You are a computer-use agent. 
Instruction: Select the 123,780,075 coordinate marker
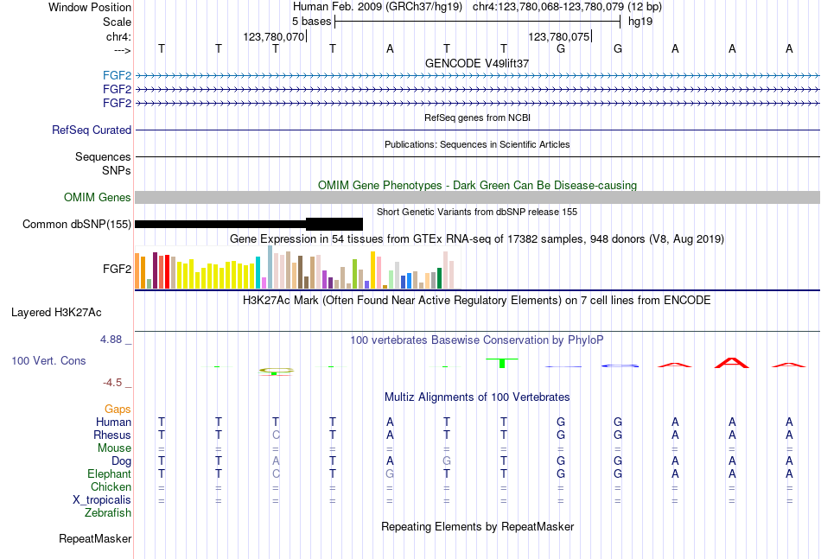pyautogui.click(x=558, y=36)
